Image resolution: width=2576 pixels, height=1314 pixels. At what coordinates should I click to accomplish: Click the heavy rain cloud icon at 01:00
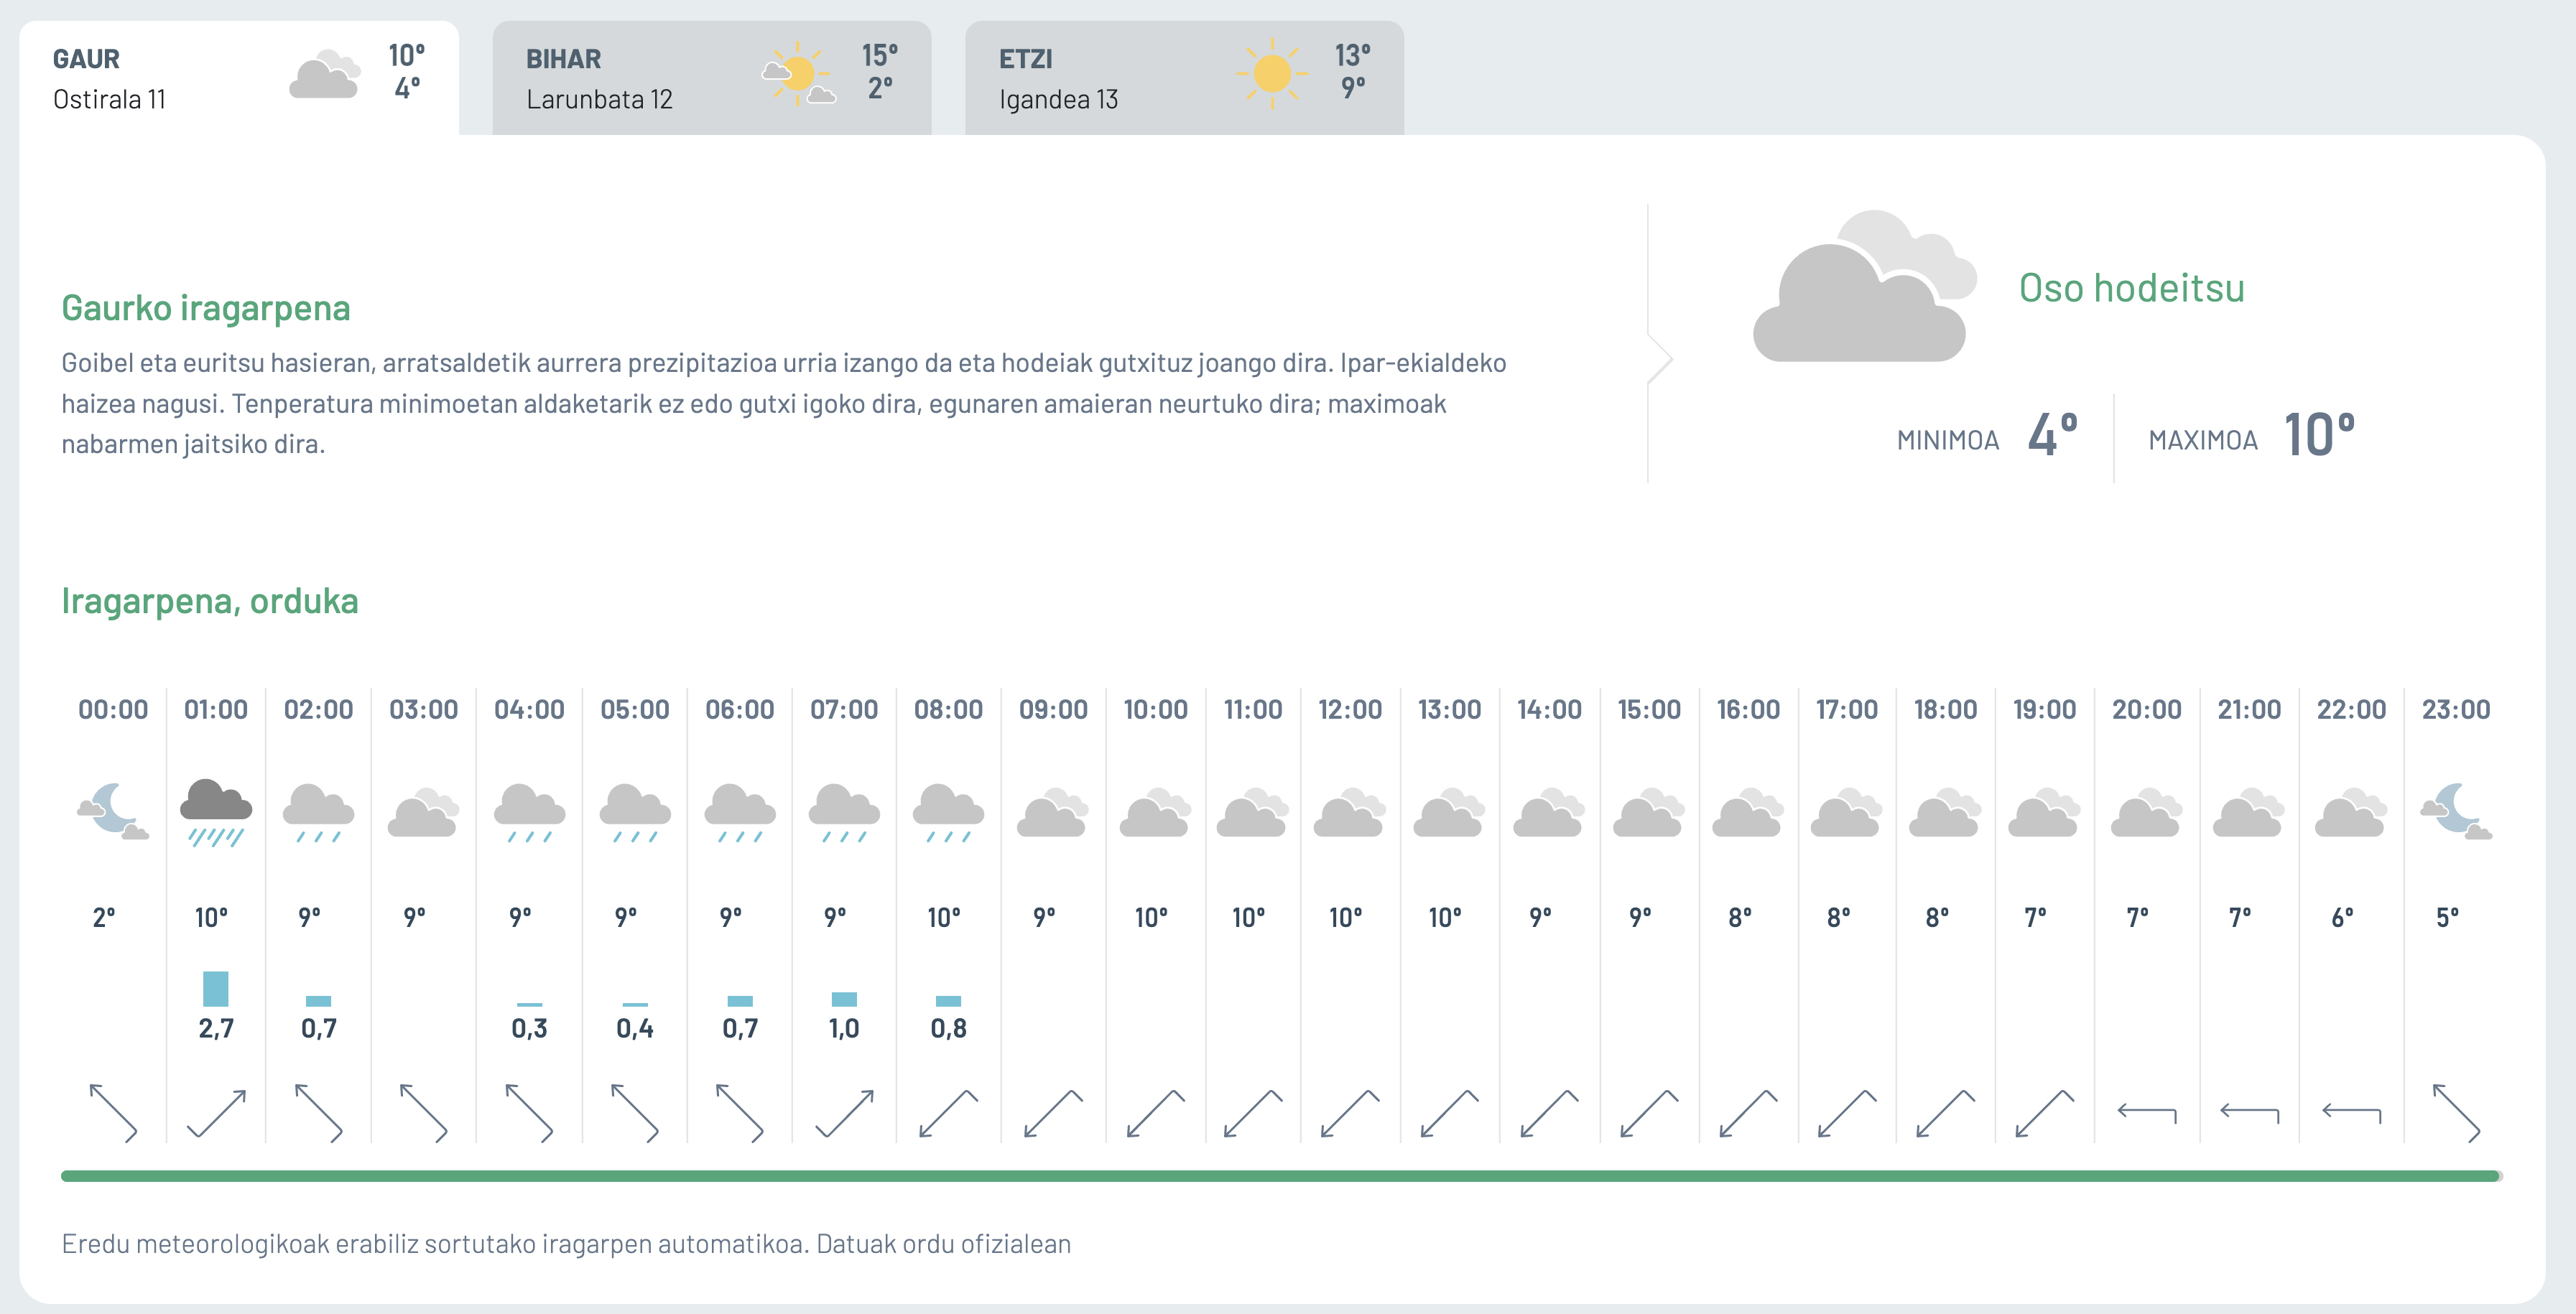click(216, 812)
